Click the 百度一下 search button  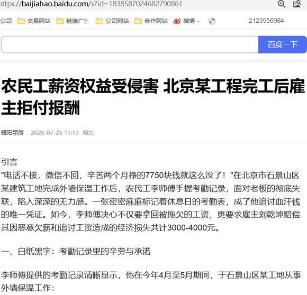[283, 44]
